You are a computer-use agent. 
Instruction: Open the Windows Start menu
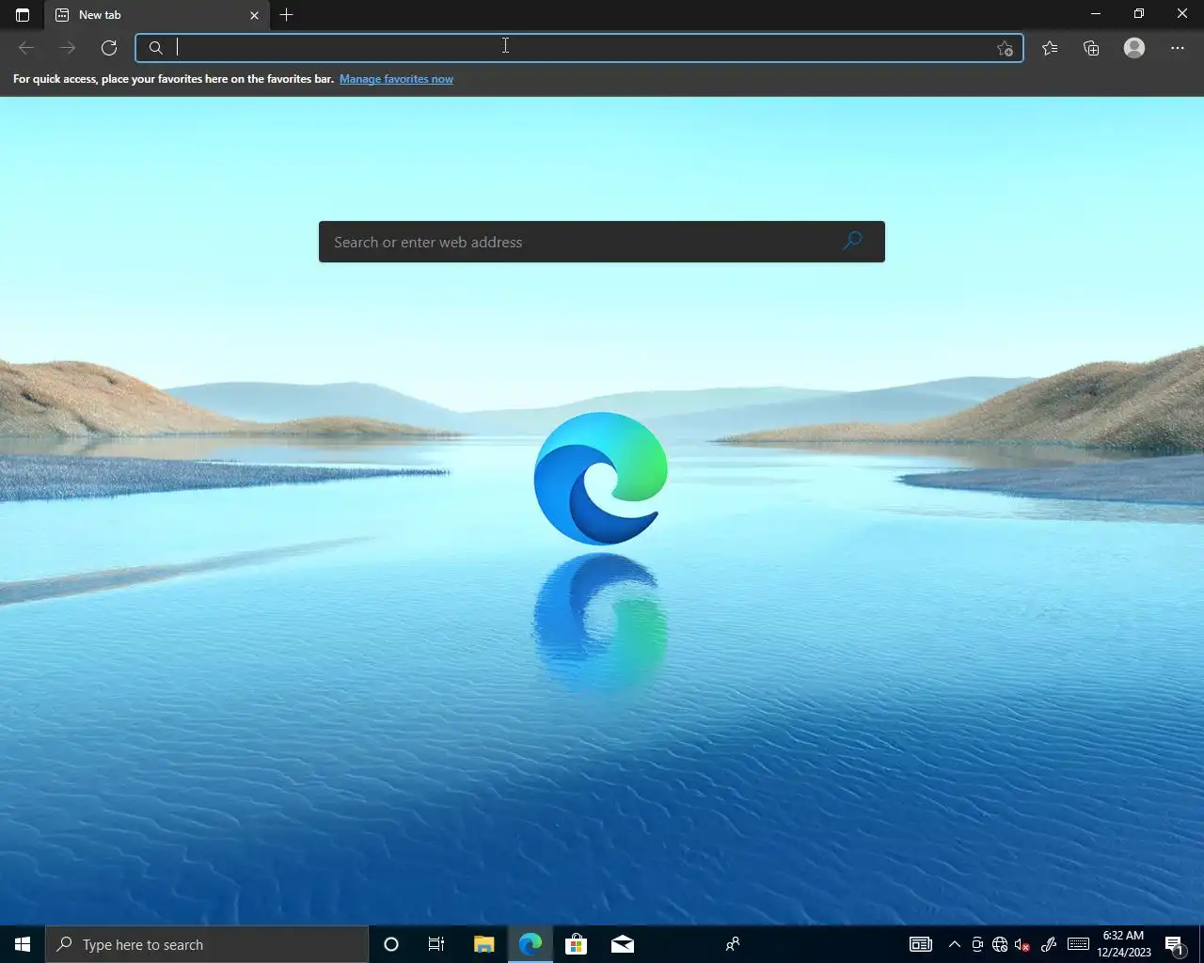click(23, 944)
